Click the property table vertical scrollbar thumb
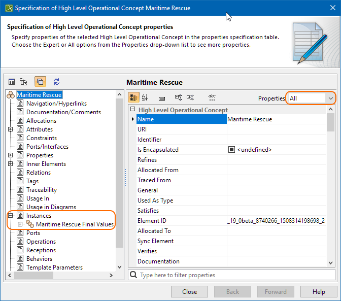 click(x=330, y=122)
